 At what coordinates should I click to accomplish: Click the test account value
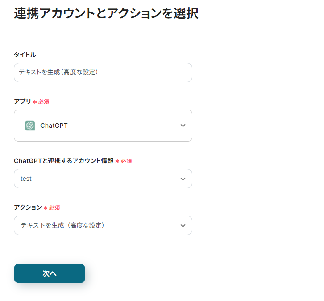click(26, 179)
